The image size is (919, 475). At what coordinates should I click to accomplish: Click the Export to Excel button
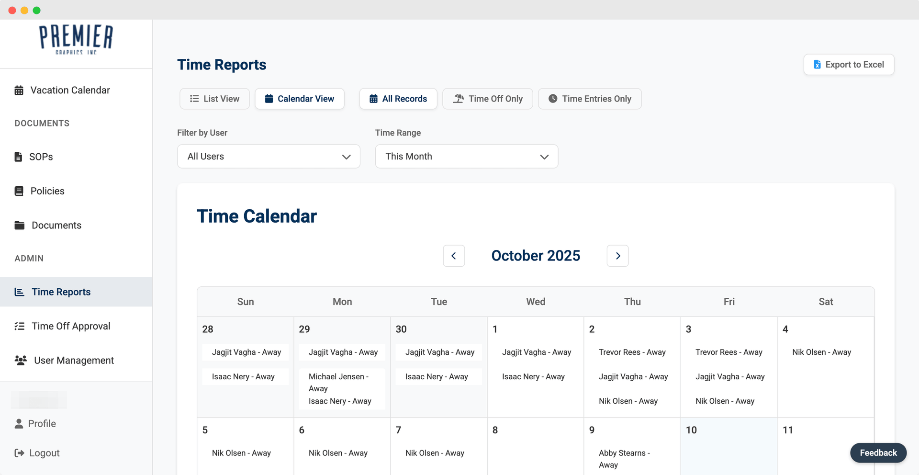pyautogui.click(x=849, y=64)
